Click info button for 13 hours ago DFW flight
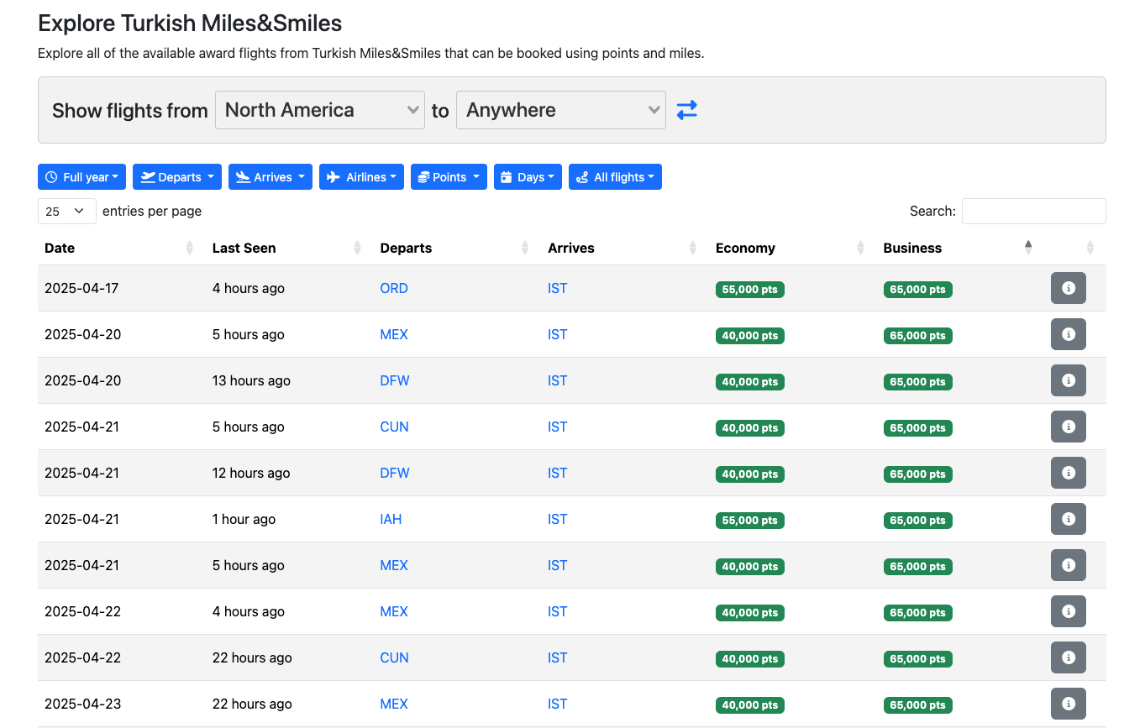The height and width of the screenshot is (728, 1124). click(1068, 380)
